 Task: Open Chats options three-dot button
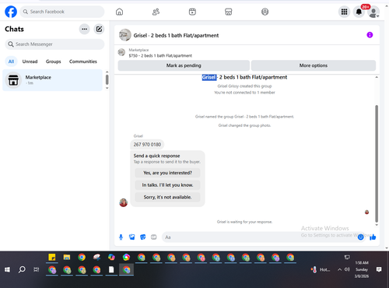[x=85, y=29]
